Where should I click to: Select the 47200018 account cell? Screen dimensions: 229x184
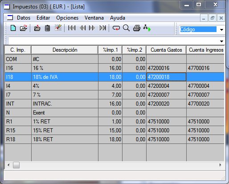(x=166, y=77)
